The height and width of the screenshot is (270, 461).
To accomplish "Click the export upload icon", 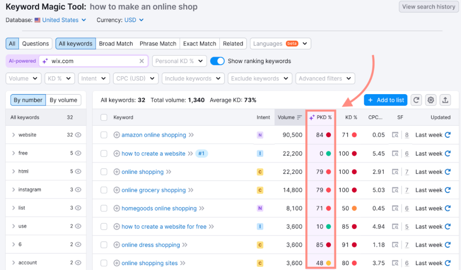I will tap(445, 100).
